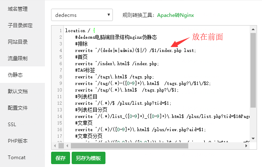Image resolution: width=262 pixels, height=167 pixels.
Task: Click the editor's vertical scrollbar up arrow
Action: click(x=253, y=29)
